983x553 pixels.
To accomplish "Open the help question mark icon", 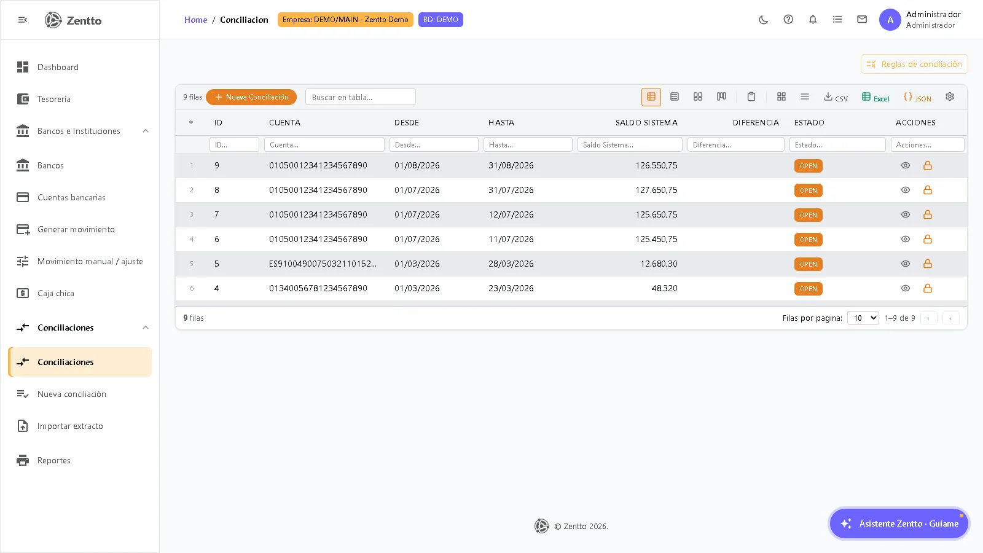I will pyautogui.click(x=788, y=20).
